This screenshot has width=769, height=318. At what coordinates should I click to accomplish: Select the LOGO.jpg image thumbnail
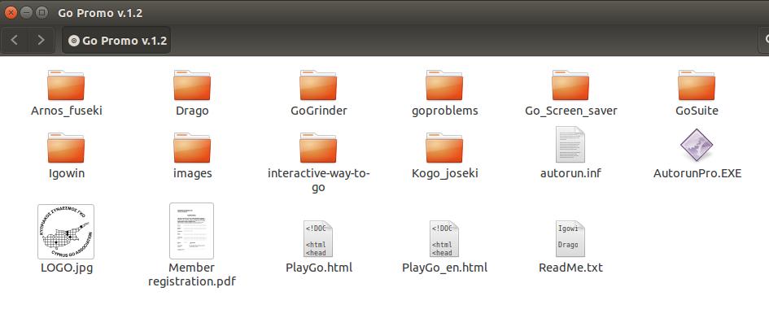[x=66, y=232]
